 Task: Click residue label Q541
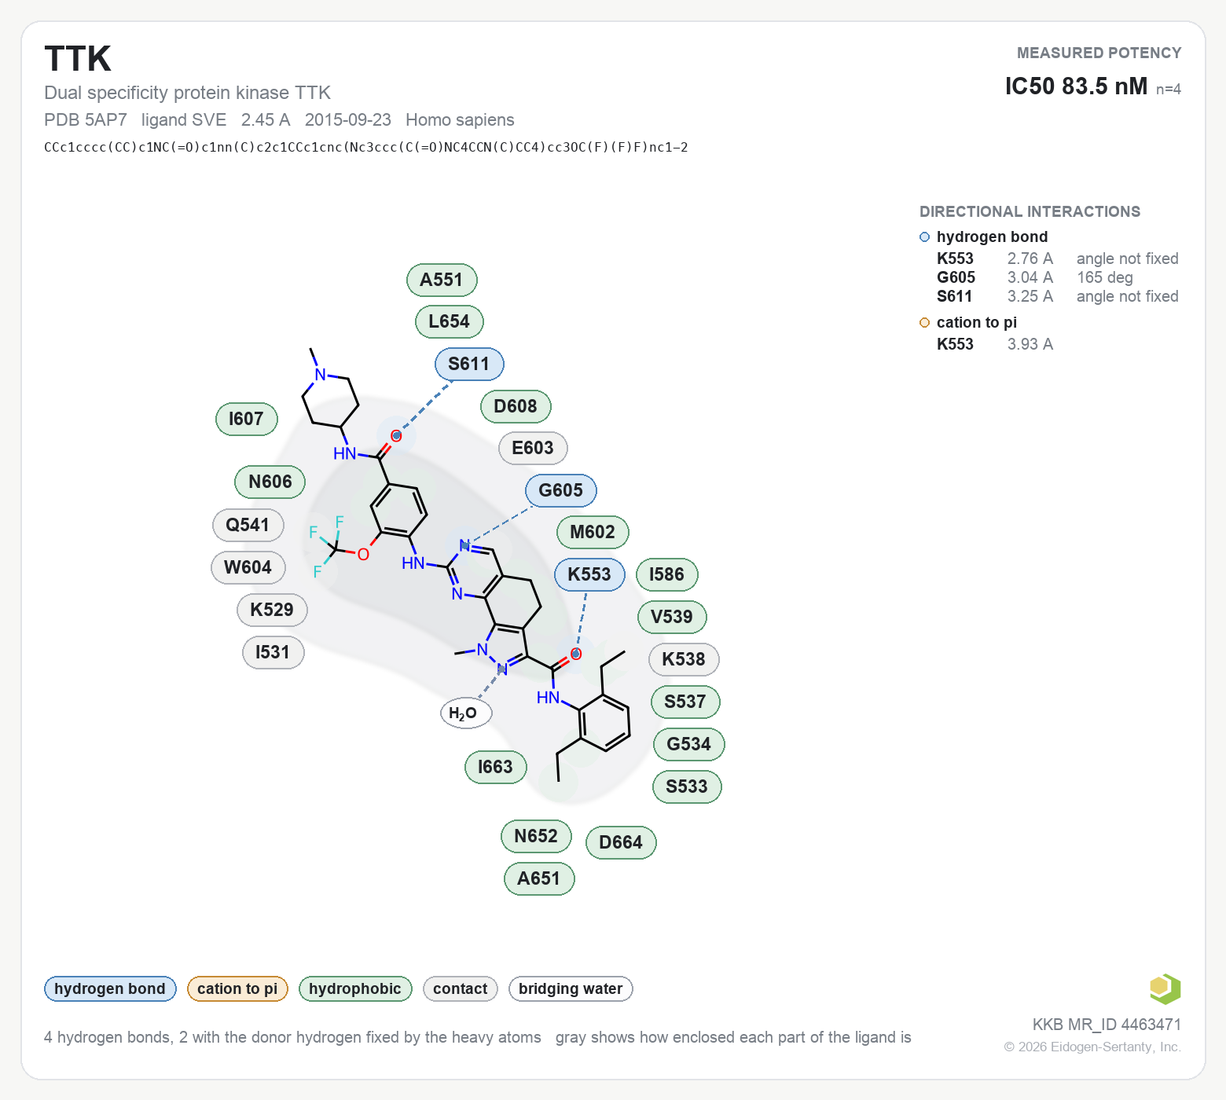click(248, 525)
